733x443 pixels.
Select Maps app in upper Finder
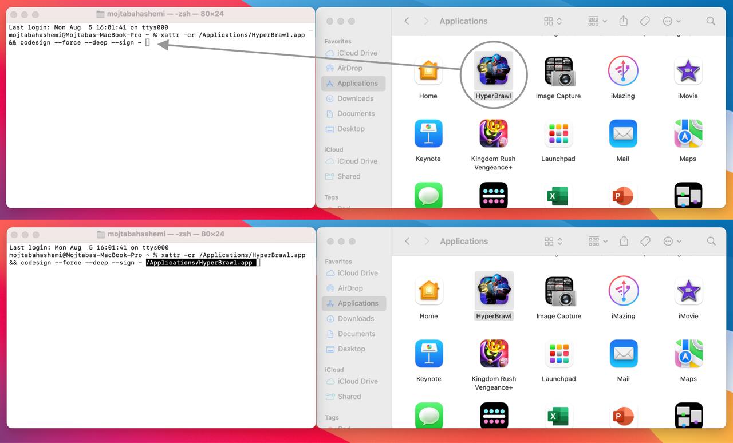pos(688,134)
